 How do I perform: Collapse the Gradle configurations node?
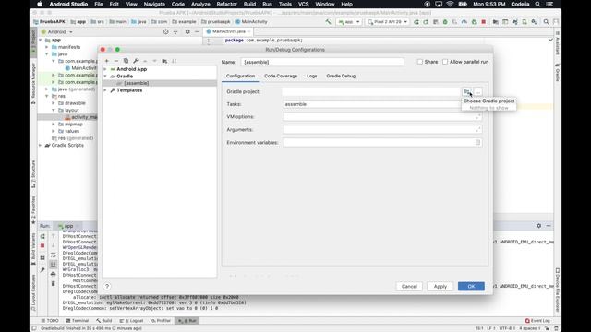click(105, 77)
